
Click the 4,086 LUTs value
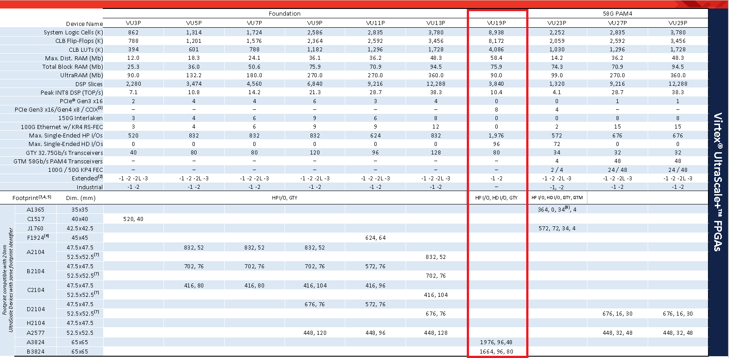(x=496, y=50)
